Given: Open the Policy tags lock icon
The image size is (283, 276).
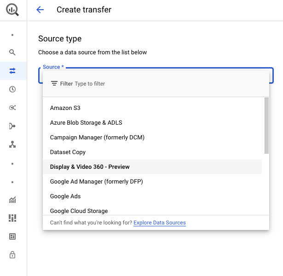Looking at the screenshot, I should coord(12,255).
